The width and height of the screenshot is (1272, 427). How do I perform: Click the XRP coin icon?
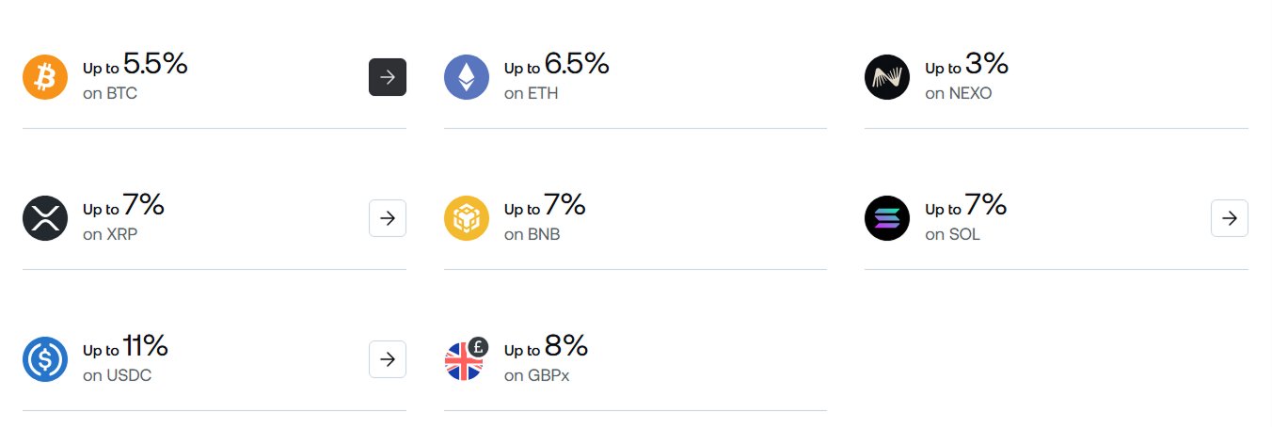pyautogui.click(x=45, y=218)
